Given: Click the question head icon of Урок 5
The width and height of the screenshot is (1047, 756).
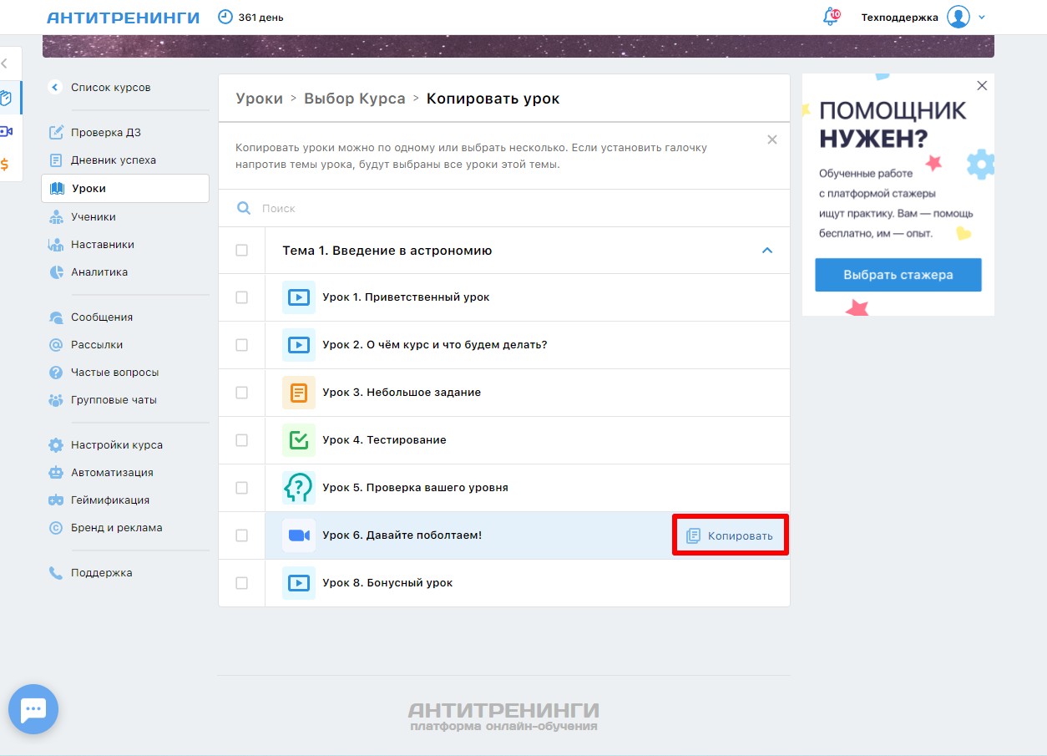Looking at the screenshot, I should [x=298, y=487].
